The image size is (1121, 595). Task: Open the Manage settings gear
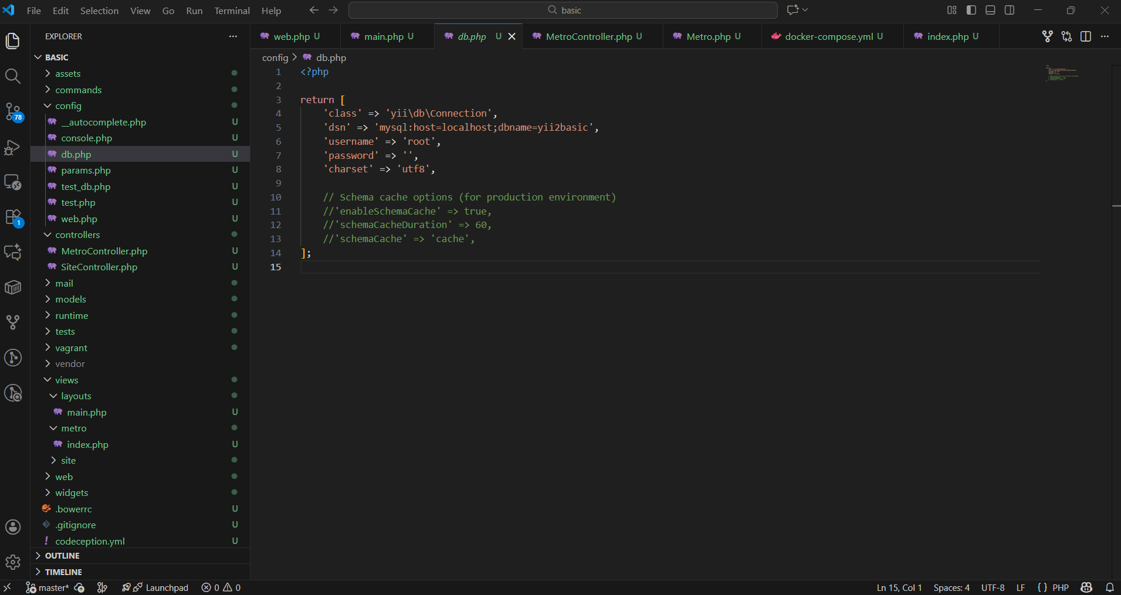point(13,562)
